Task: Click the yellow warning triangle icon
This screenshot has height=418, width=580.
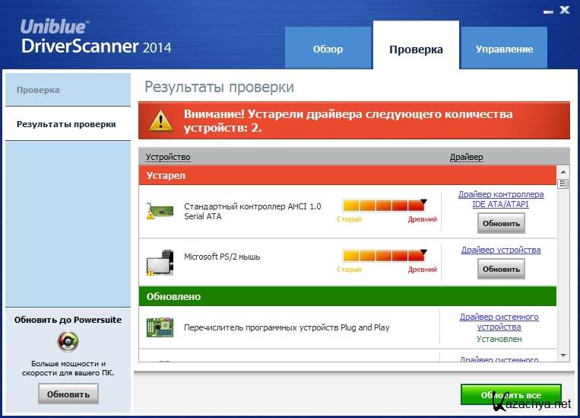Action: coord(160,119)
